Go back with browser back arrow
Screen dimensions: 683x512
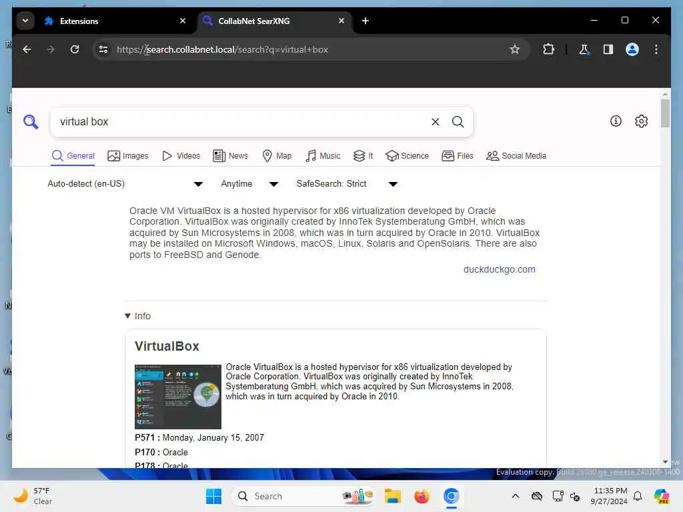click(x=27, y=49)
